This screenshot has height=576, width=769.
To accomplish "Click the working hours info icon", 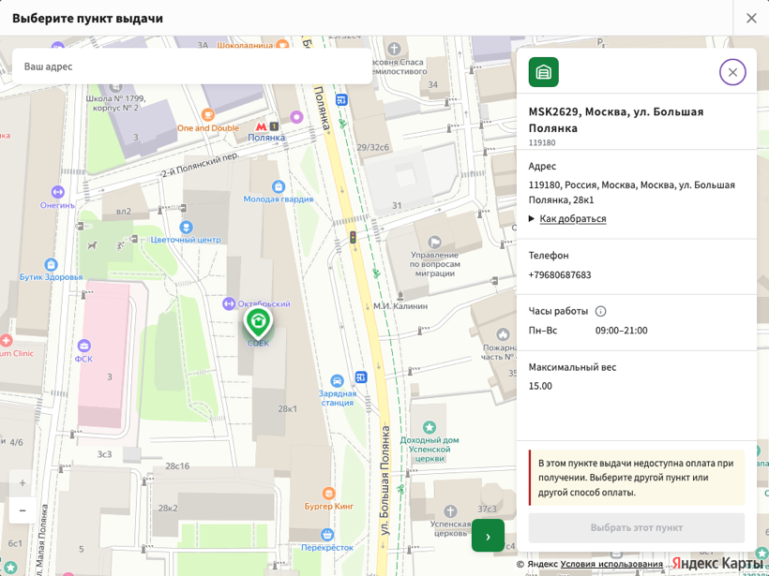I will click(600, 311).
